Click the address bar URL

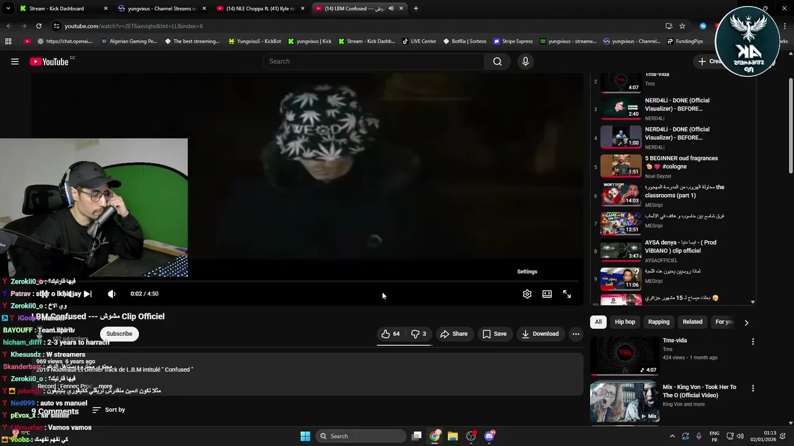pos(133,26)
